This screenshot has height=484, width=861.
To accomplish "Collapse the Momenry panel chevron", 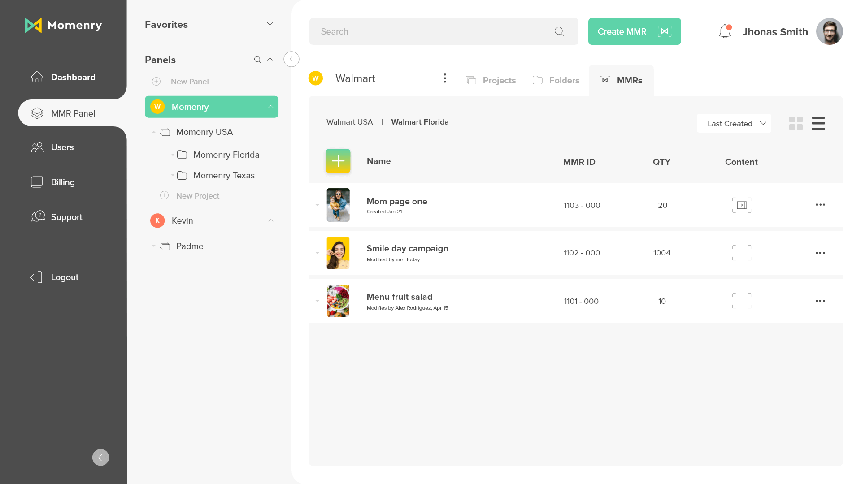I will click(271, 107).
